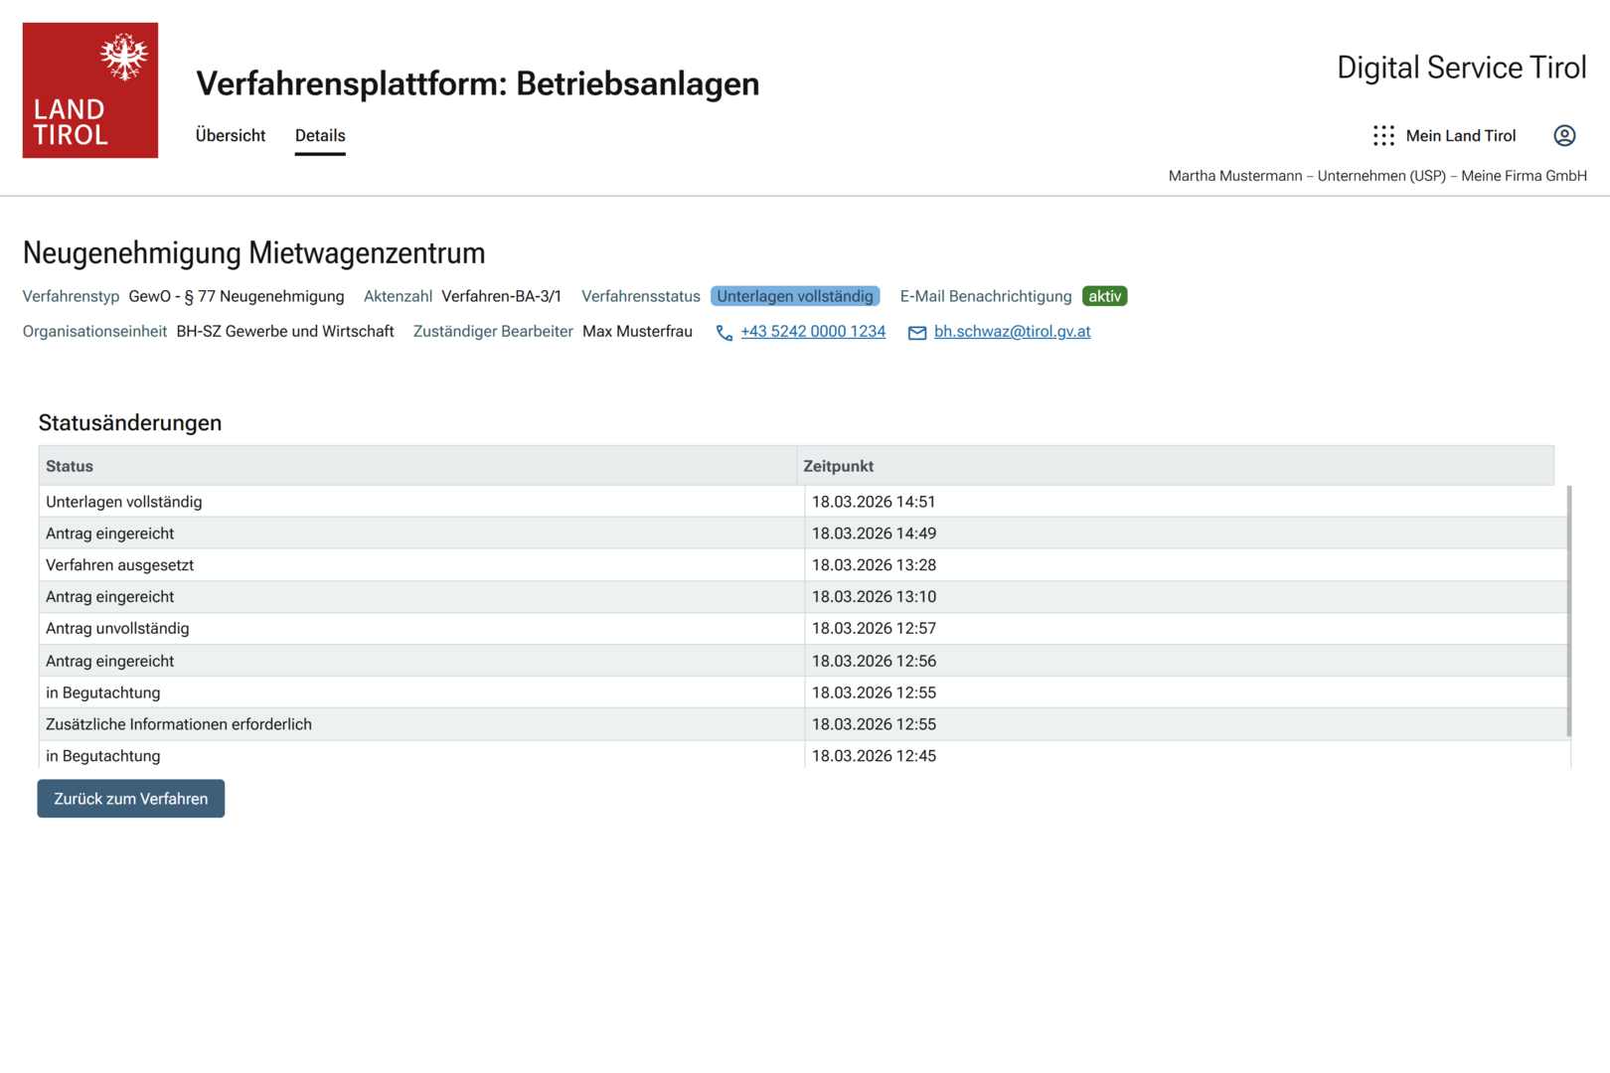The height and width of the screenshot is (1073, 1610).
Task: Click the Mein Land Tirol menu text
Action: [x=1460, y=136]
